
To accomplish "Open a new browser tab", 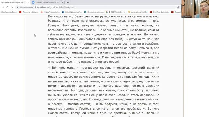I will point(68,2).
